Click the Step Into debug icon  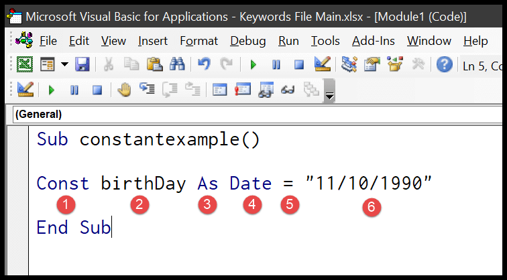(147, 90)
